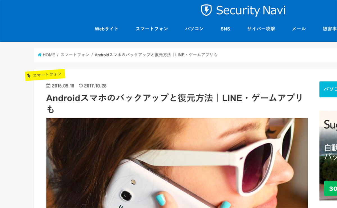The height and width of the screenshot is (208, 337).
Task: Open the 被害事 navigation item
Action: (x=330, y=29)
